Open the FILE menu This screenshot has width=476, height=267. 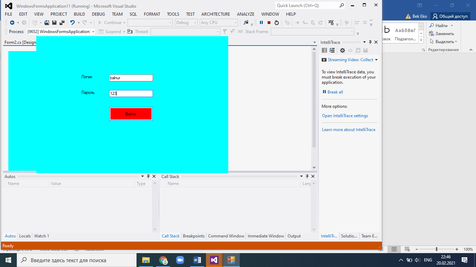pyautogui.click(x=9, y=14)
